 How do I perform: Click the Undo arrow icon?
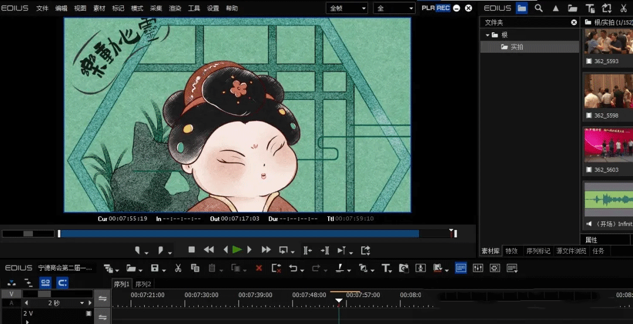click(293, 268)
